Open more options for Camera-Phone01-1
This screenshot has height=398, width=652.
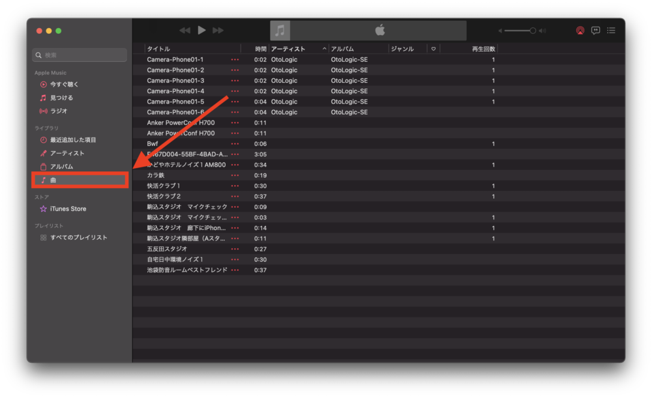click(235, 59)
